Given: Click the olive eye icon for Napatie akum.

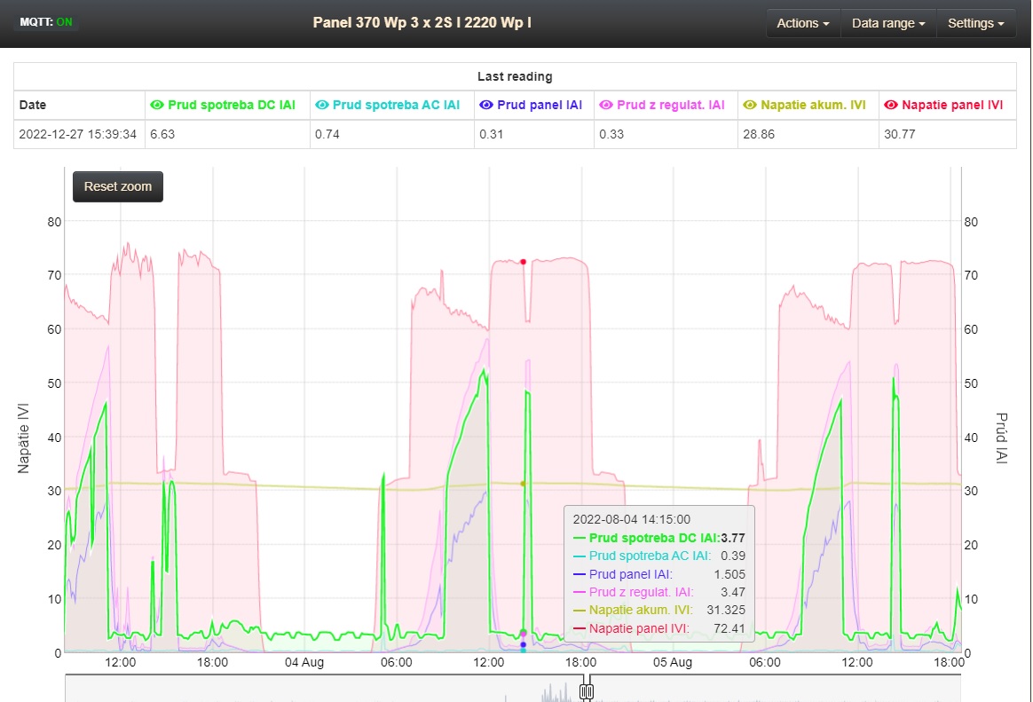Looking at the screenshot, I should point(750,105).
